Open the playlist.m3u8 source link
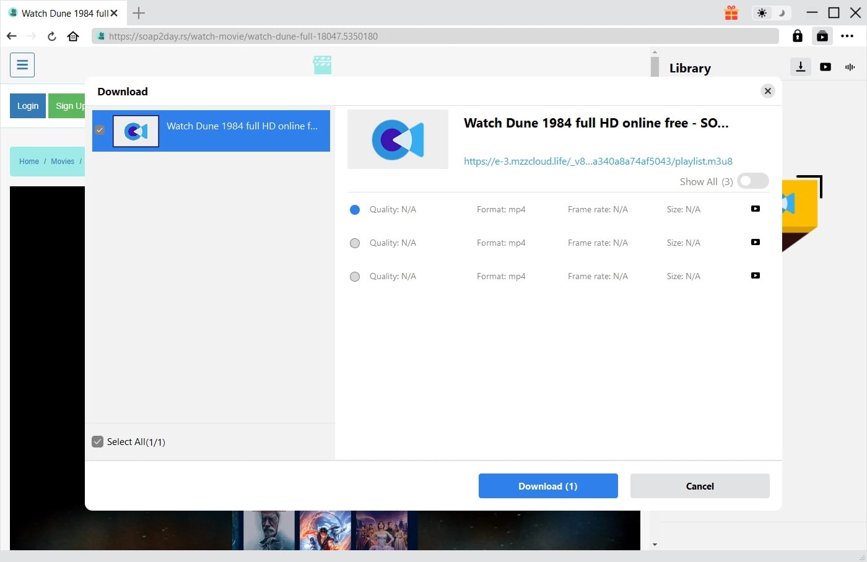The width and height of the screenshot is (867, 562). click(x=598, y=161)
